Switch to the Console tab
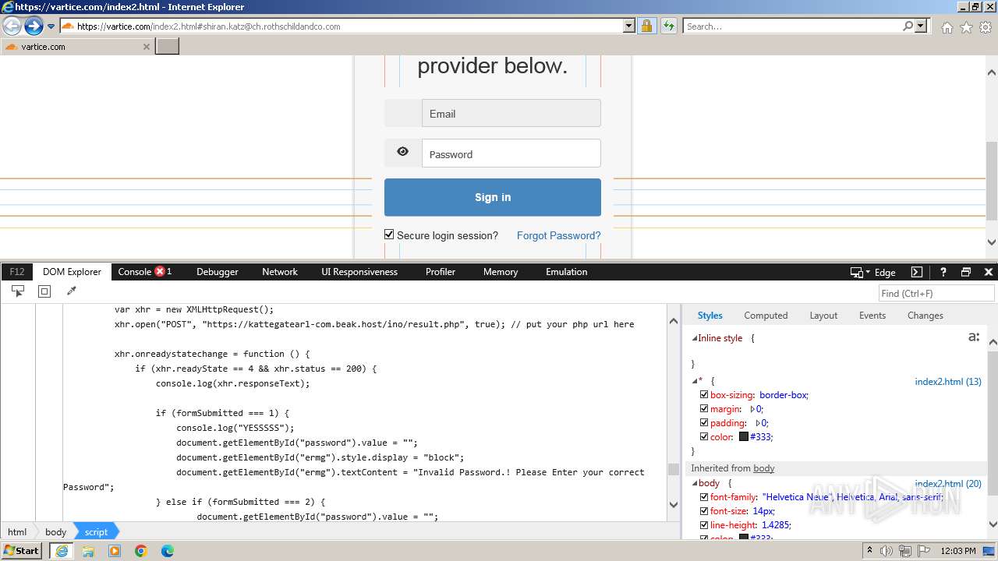Image resolution: width=998 pixels, height=561 pixels. pos(145,272)
